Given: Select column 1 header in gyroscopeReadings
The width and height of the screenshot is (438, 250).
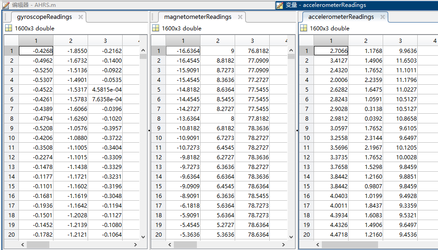Looking at the screenshot, I should click(x=36, y=41).
